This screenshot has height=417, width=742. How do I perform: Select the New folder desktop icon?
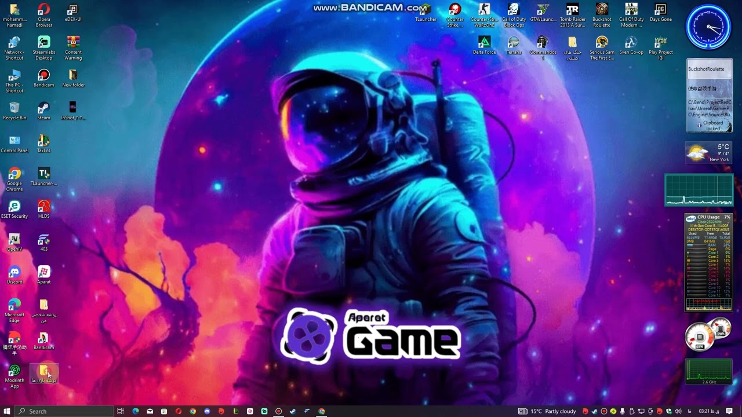click(72, 78)
